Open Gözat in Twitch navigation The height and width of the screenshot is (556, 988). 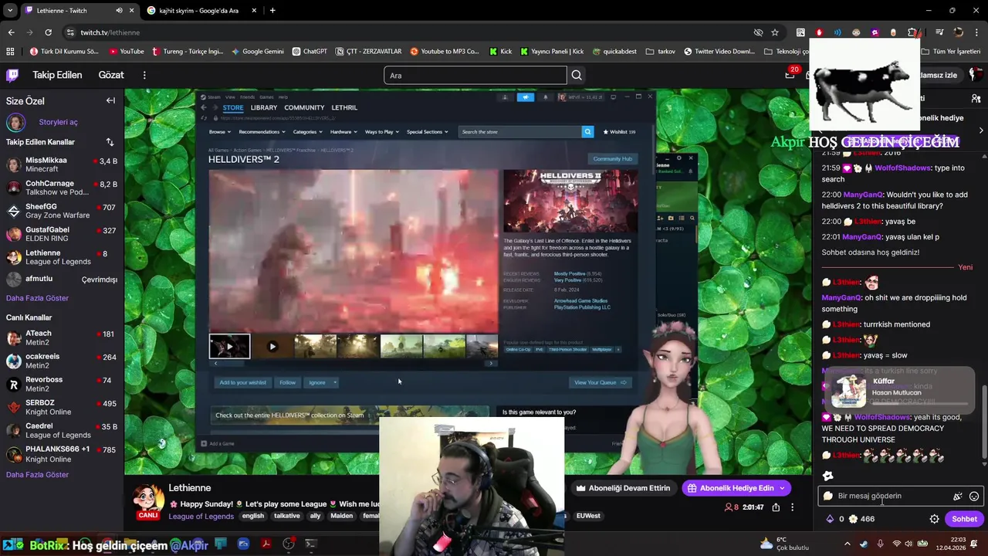point(111,75)
